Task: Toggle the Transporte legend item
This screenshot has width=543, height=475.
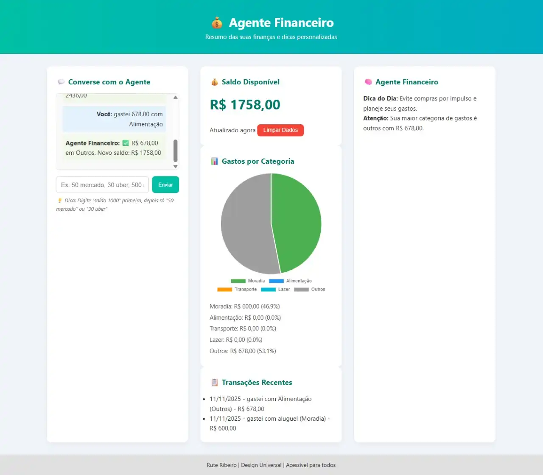Action: click(237, 289)
